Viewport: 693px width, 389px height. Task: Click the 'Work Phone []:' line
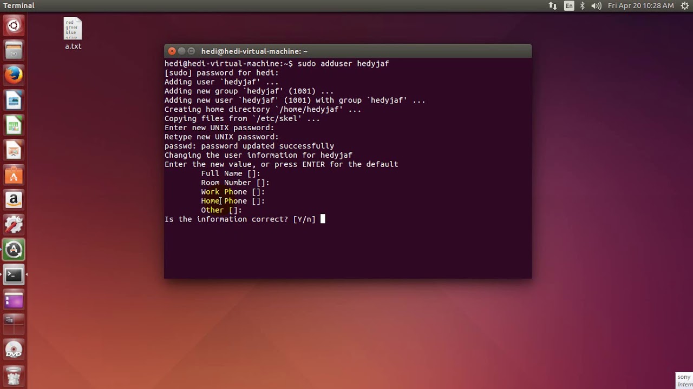(233, 192)
